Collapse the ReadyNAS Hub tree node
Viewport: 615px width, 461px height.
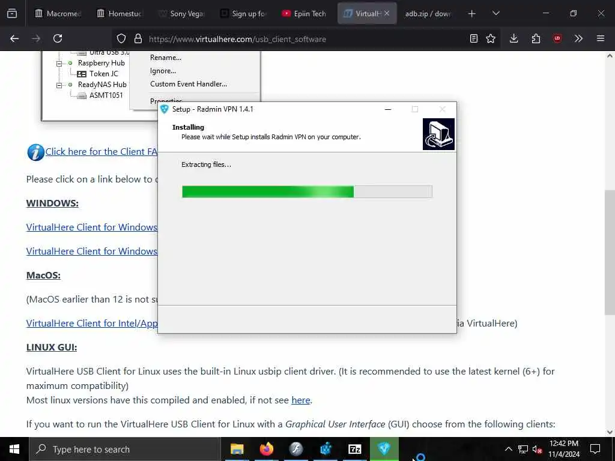(x=59, y=85)
